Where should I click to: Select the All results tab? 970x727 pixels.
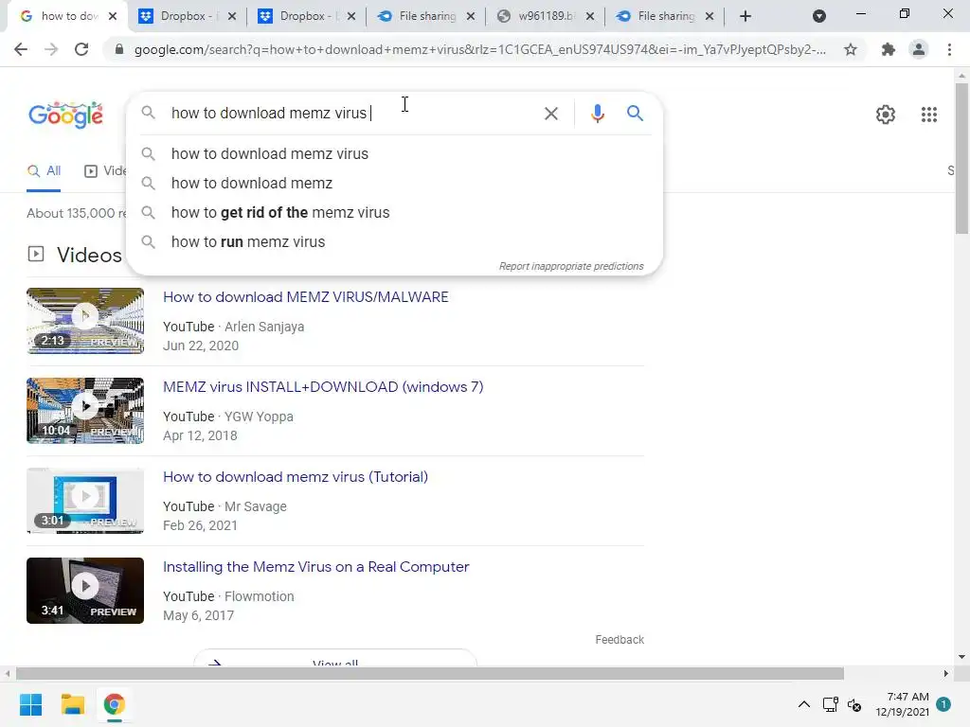click(44, 171)
